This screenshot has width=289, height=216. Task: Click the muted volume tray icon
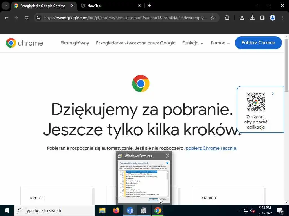tap(252, 210)
